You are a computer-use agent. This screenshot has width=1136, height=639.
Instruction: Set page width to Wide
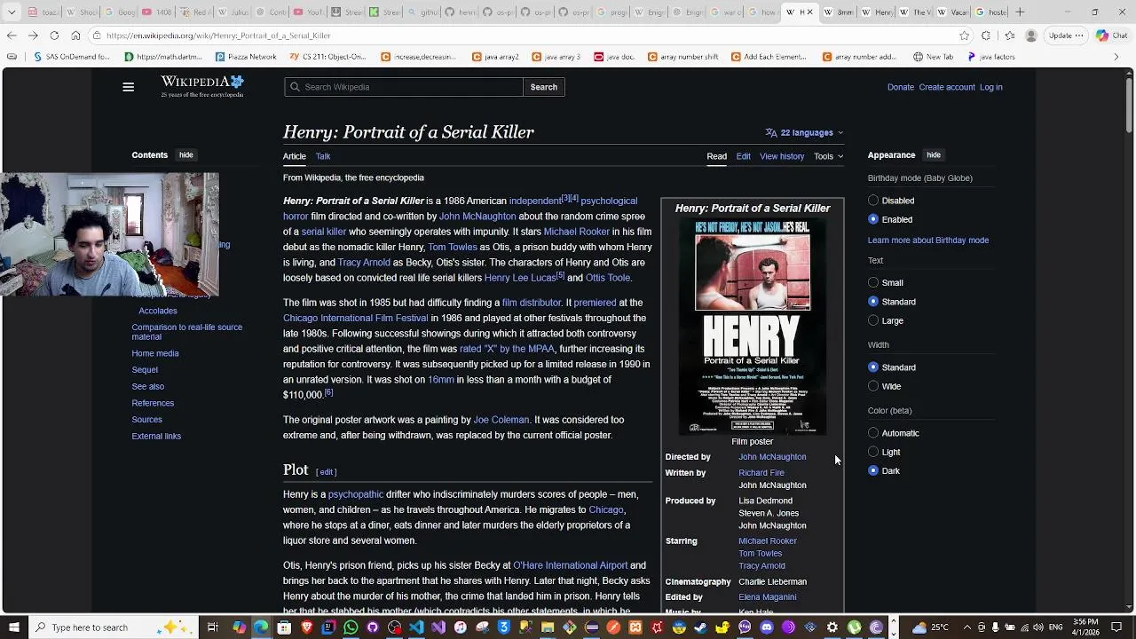pos(873,386)
